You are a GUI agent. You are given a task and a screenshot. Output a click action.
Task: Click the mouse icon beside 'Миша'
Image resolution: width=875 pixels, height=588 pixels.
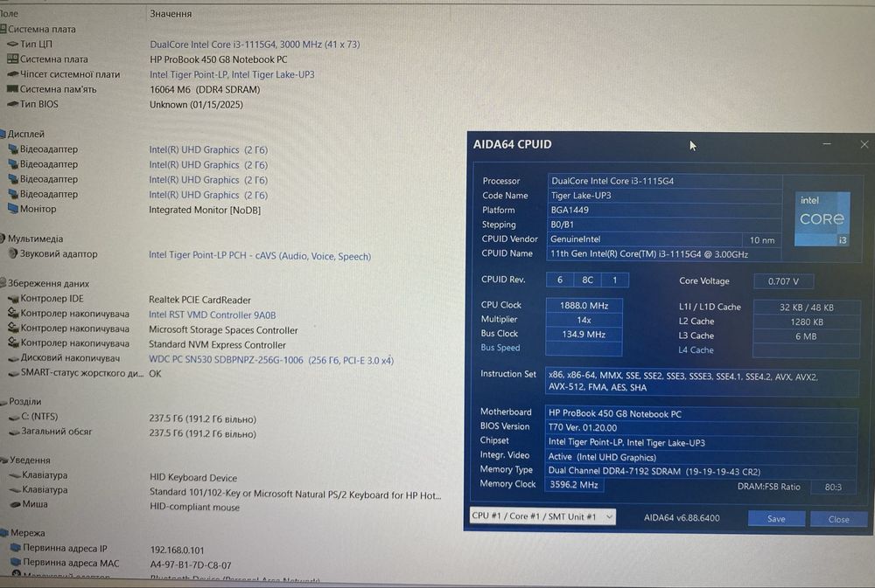pos(16,504)
